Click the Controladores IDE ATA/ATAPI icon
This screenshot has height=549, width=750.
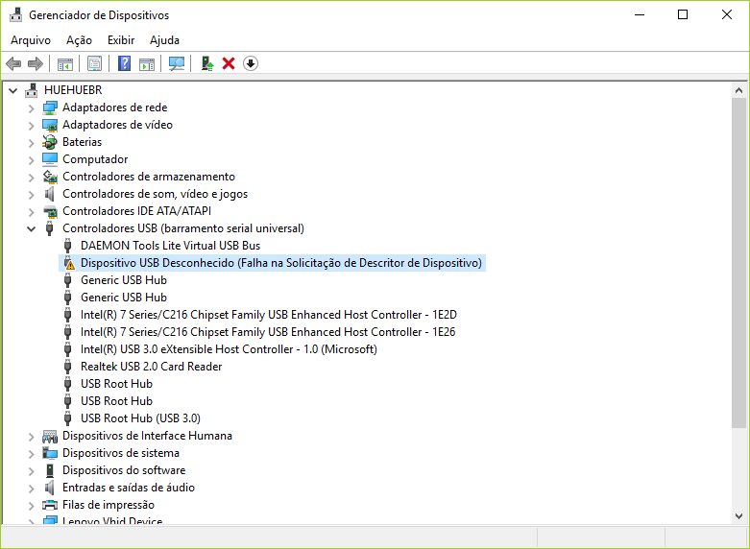pyautogui.click(x=50, y=211)
